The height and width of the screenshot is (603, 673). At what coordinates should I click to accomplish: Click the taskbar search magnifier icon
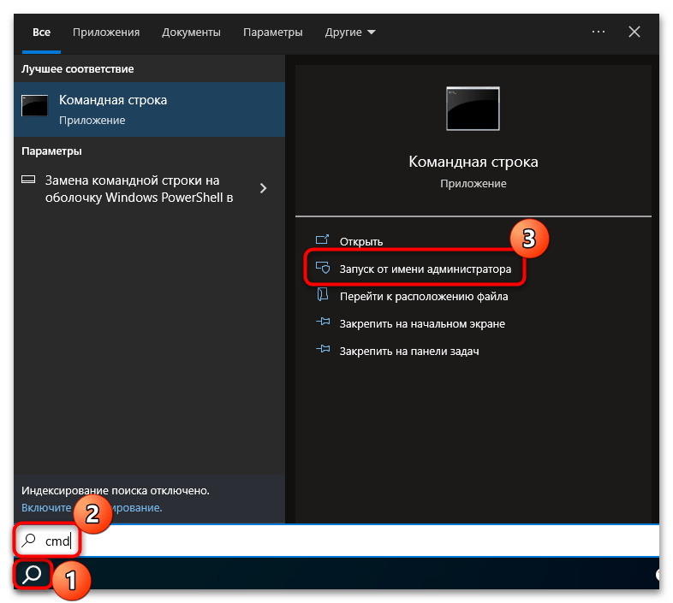pyautogui.click(x=33, y=574)
